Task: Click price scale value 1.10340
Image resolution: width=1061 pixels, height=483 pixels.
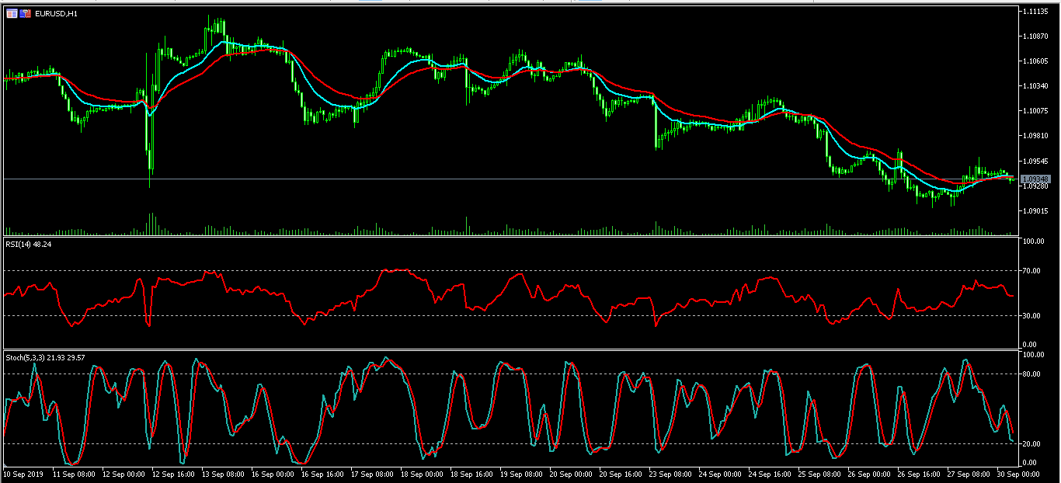Action: (1036, 86)
